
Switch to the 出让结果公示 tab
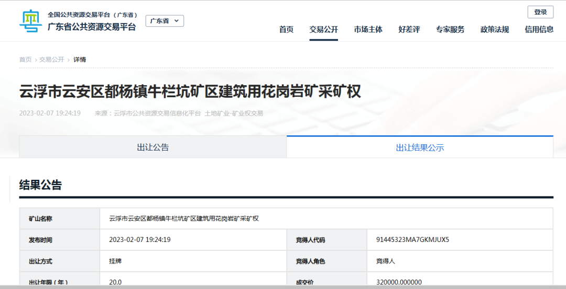[420, 148]
